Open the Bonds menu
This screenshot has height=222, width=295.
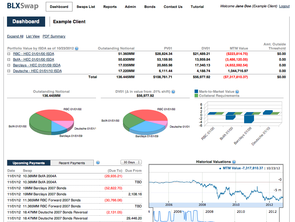150,7
